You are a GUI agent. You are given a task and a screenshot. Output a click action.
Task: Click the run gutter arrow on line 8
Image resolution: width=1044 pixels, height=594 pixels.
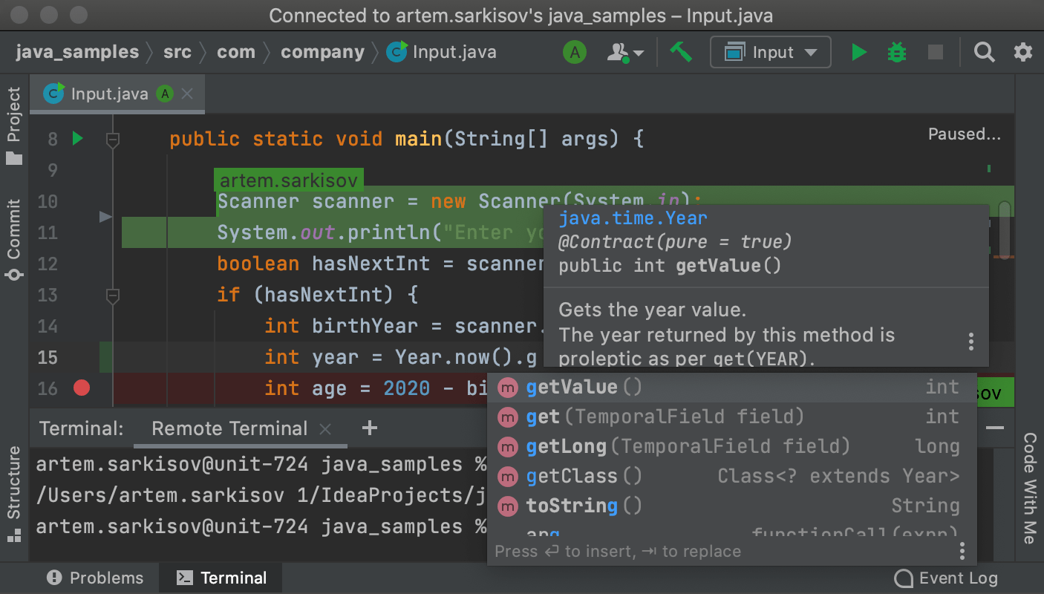(x=77, y=139)
